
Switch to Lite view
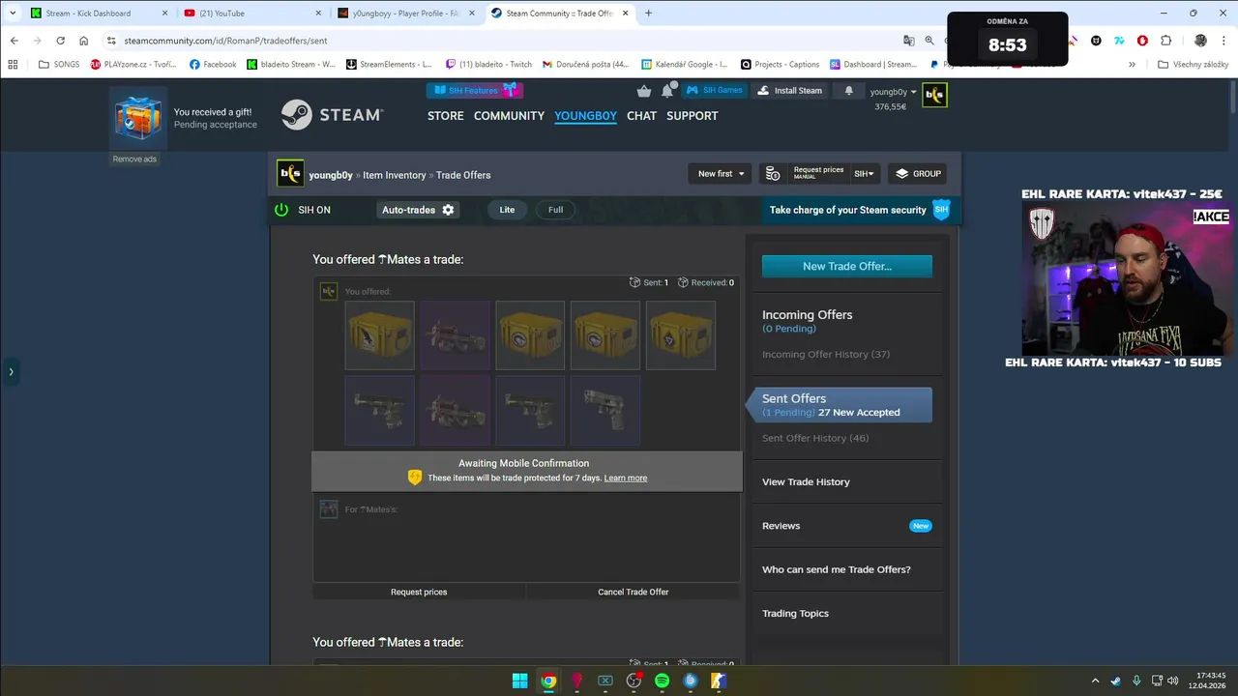(x=507, y=210)
